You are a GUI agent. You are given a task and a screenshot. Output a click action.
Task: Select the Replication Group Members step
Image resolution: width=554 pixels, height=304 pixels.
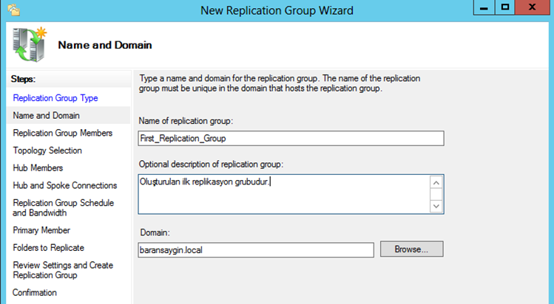point(63,133)
